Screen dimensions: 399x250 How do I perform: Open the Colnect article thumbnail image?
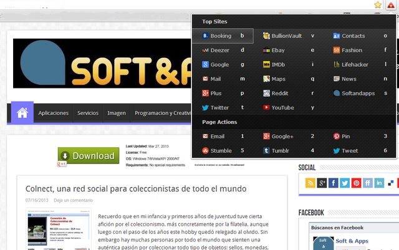pos(59,229)
